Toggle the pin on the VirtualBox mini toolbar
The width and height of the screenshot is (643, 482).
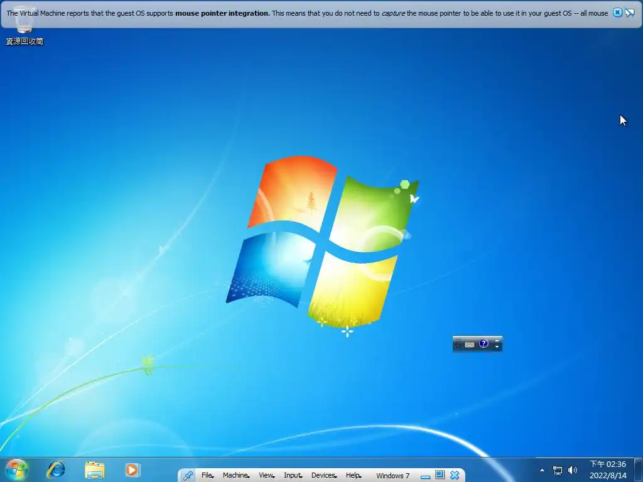pyautogui.click(x=188, y=476)
